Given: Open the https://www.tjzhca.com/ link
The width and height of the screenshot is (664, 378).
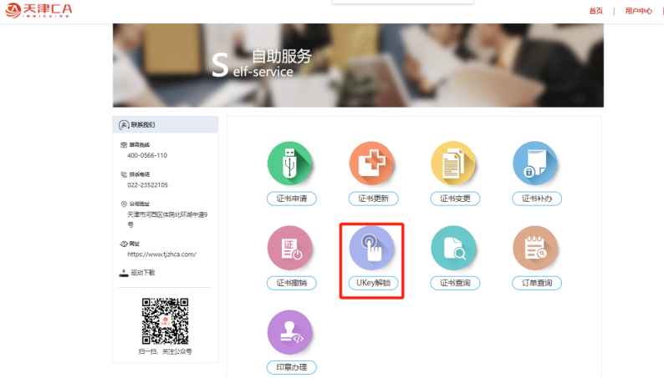Looking at the screenshot, I should (x=161, y=255).
